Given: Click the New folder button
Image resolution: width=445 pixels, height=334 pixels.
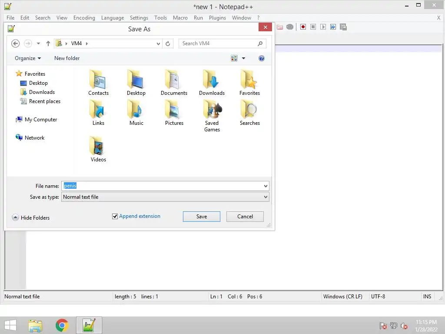Looking at the screenshot, I should point(67,58).
